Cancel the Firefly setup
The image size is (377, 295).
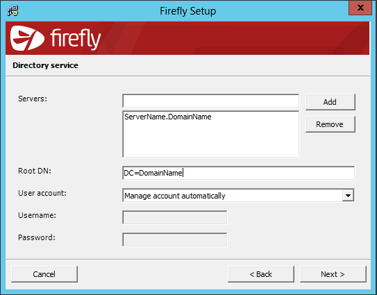[x=44, y=274]
